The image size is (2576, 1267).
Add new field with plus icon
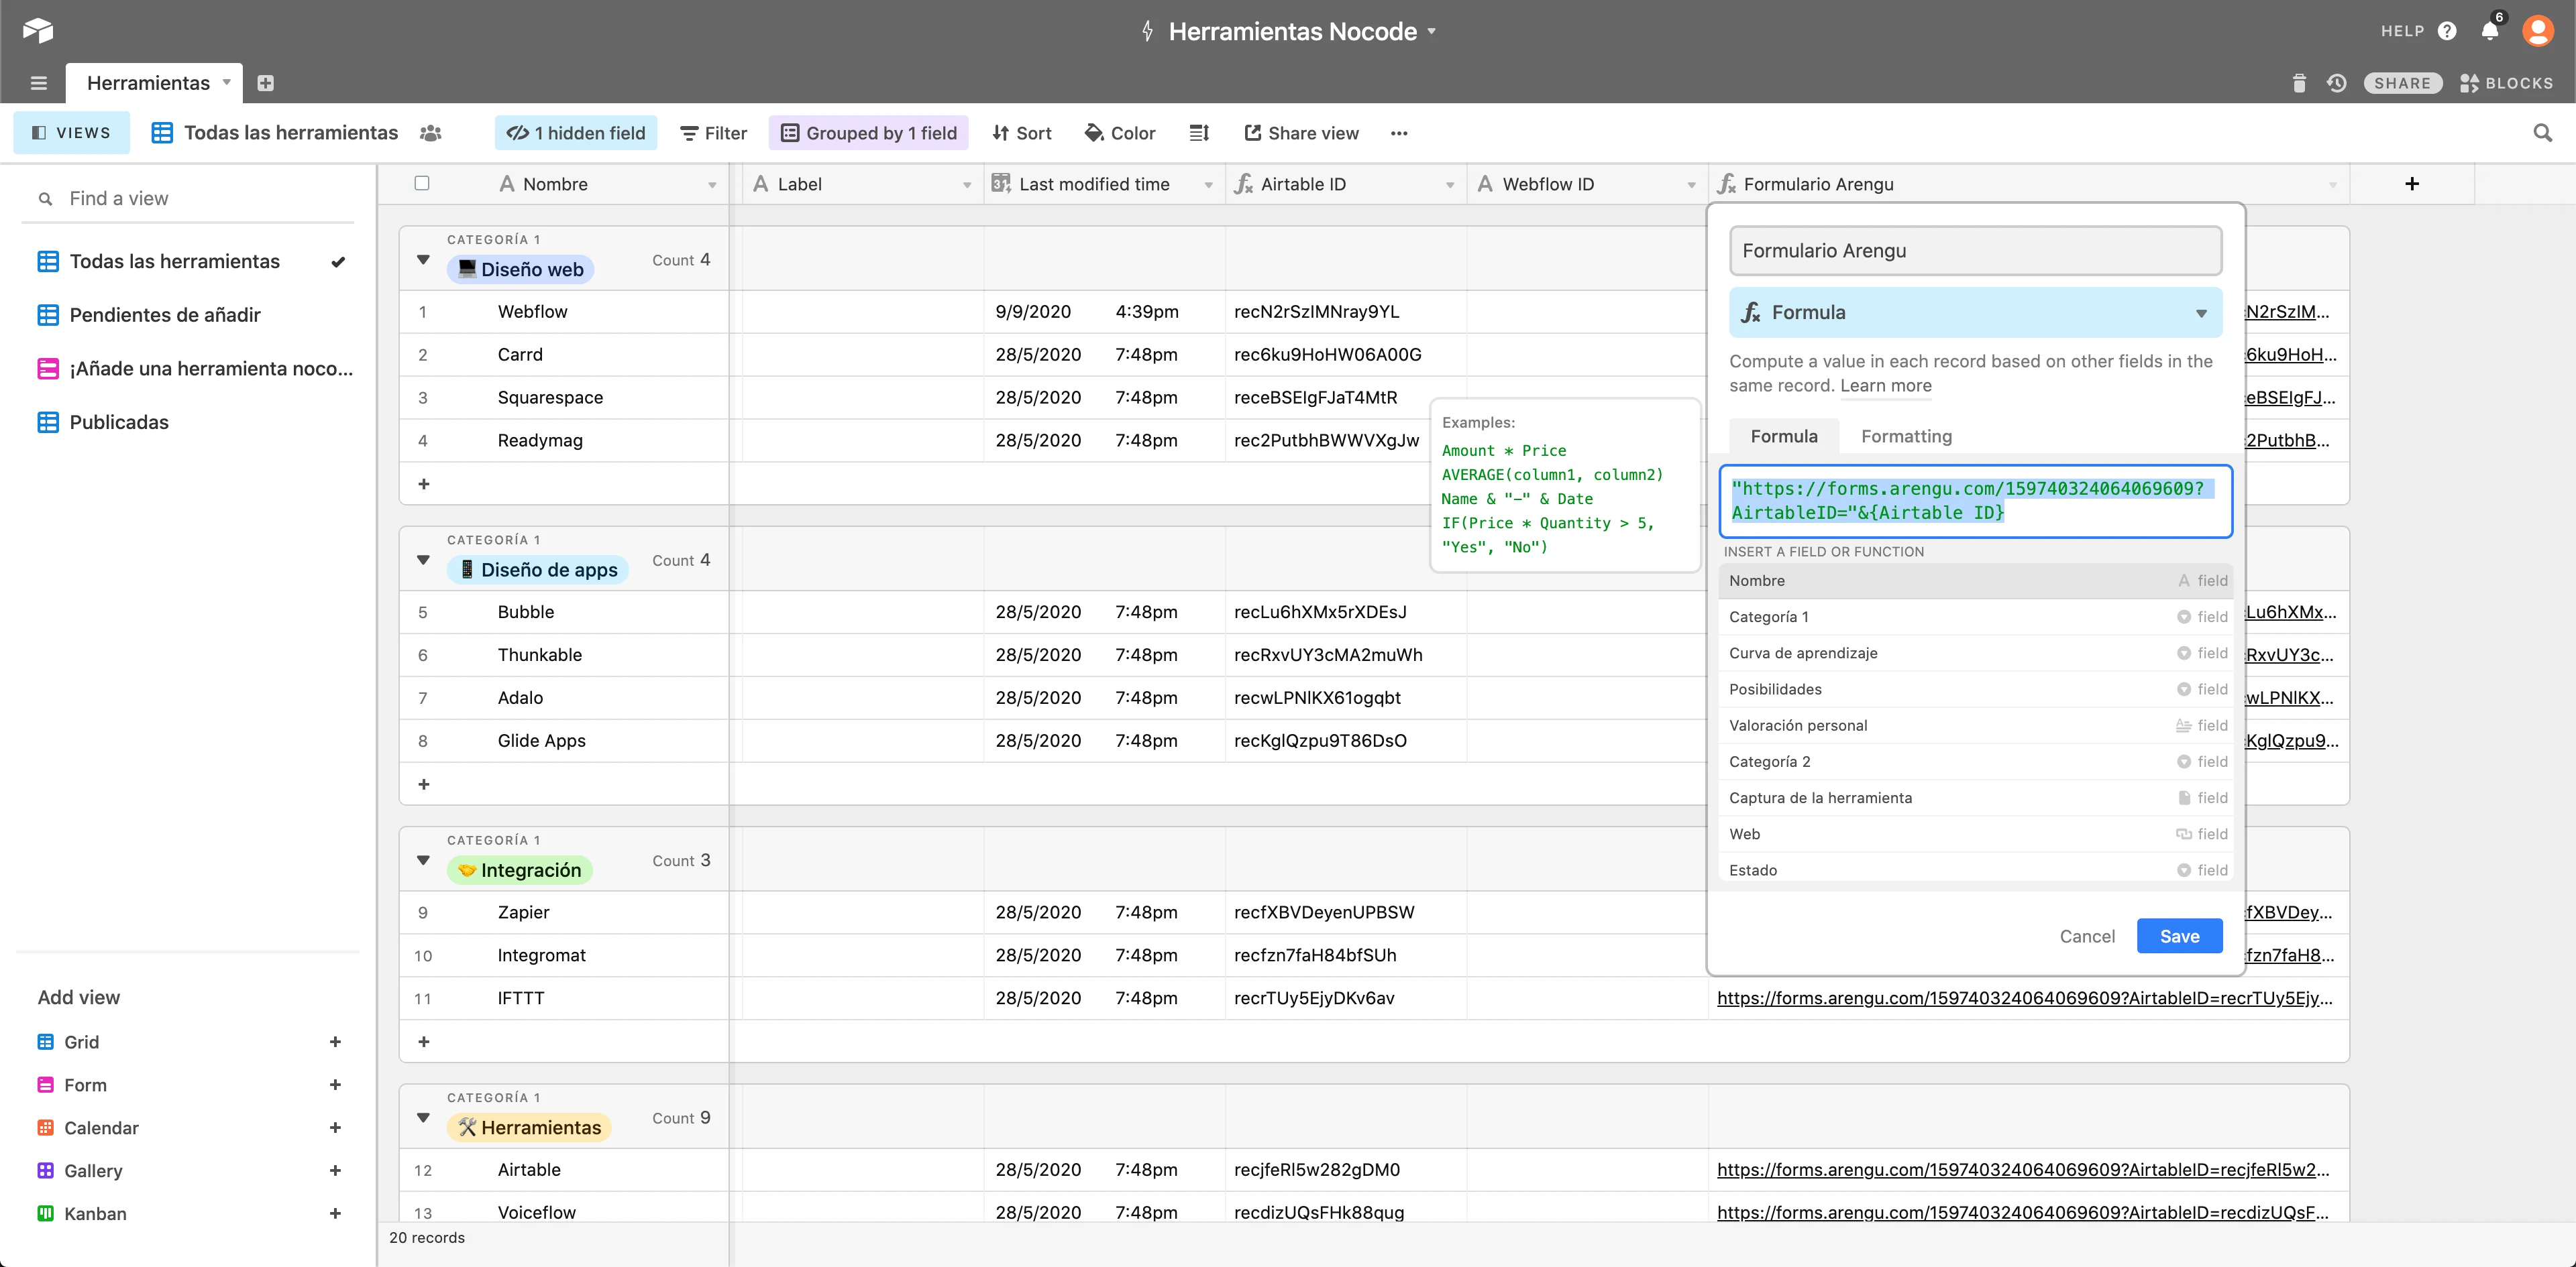coord(2411,184)
